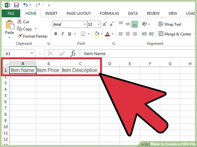Viewport: 197px width, 147px height.
Task: Open underline style dropdown arrow
Action: tap(75, 34)
